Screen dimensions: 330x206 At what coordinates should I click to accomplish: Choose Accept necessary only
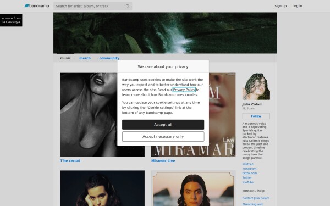click(x=163, y=137)
